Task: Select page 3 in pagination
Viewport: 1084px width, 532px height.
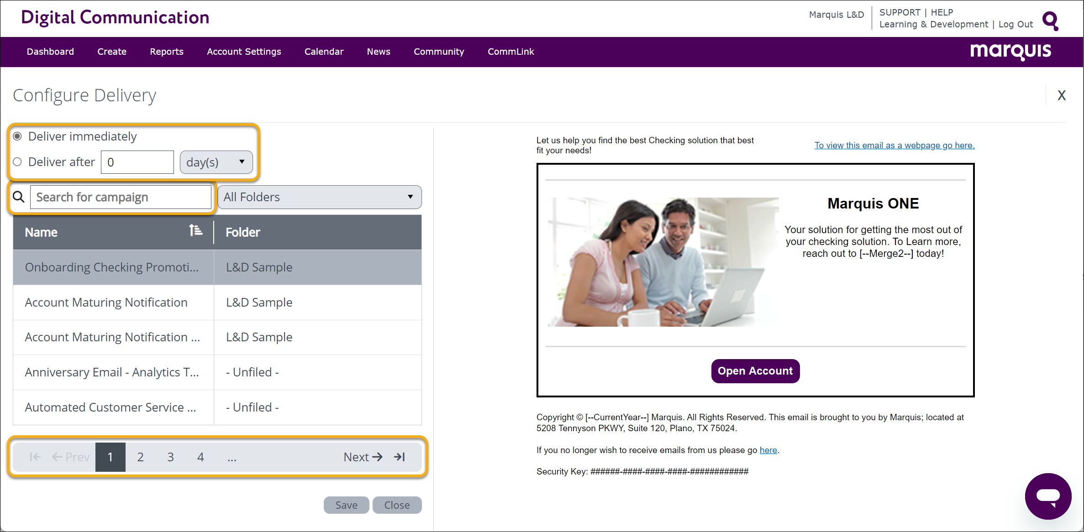Action: point(170,457)
